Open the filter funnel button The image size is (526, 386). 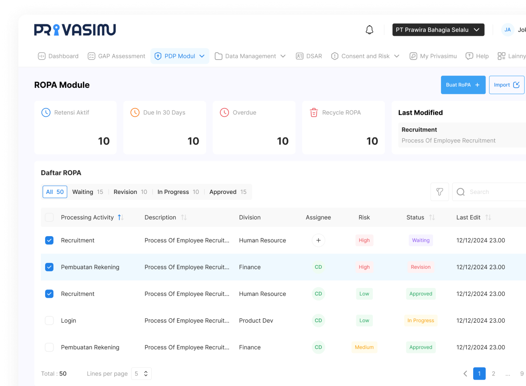(x=440, y=192)
